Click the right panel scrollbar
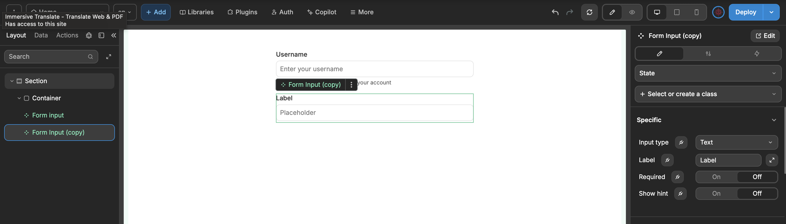 785,140
